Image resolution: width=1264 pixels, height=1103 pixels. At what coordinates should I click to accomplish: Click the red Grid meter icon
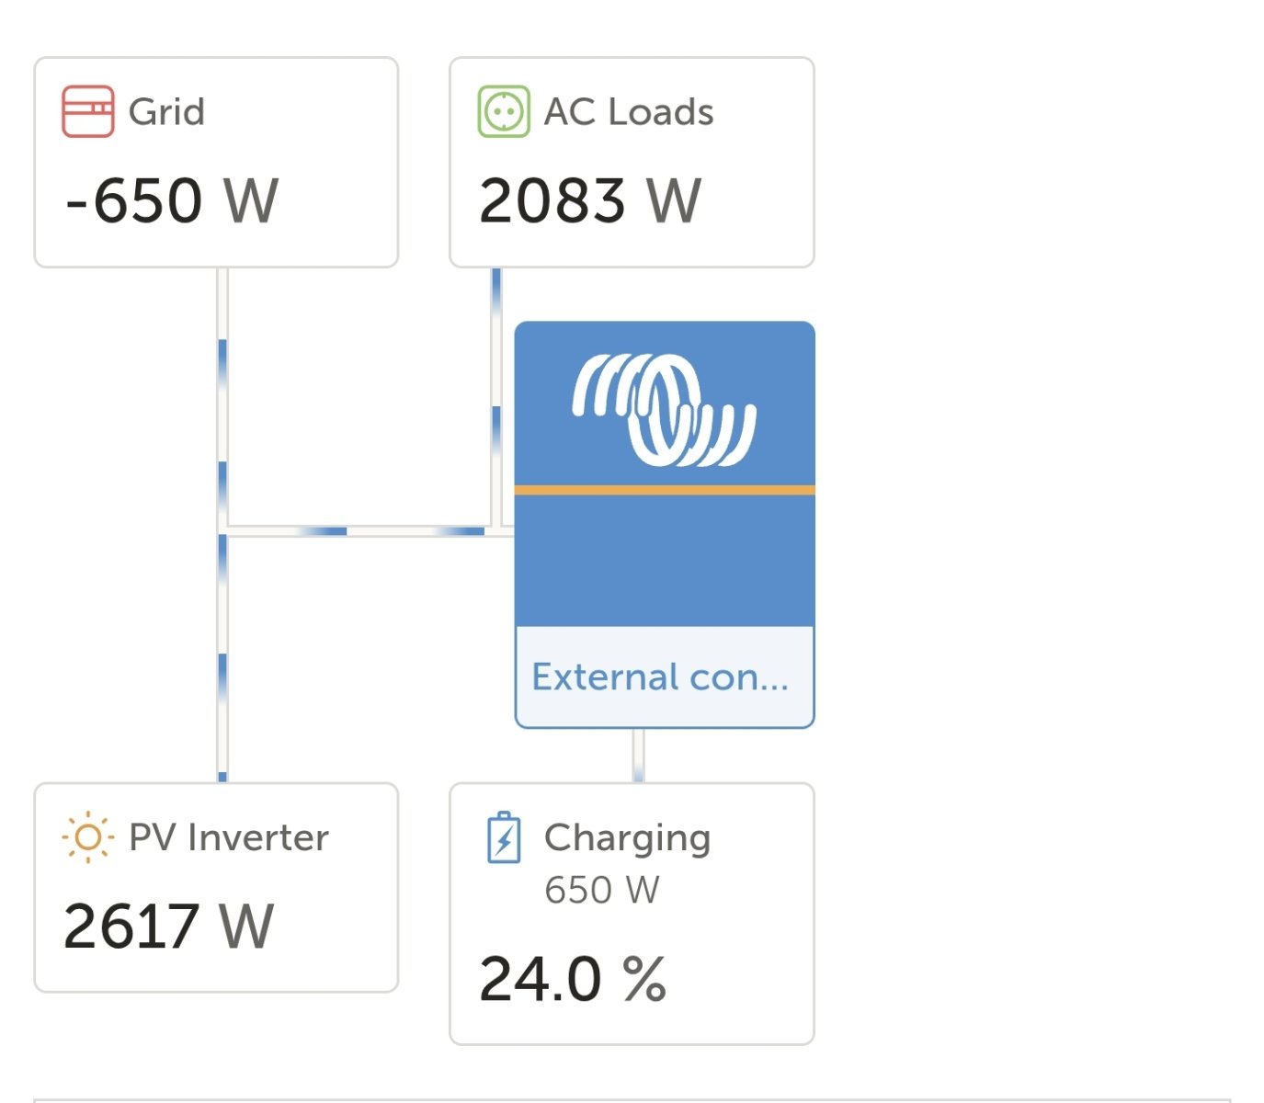tap(88, 111)
